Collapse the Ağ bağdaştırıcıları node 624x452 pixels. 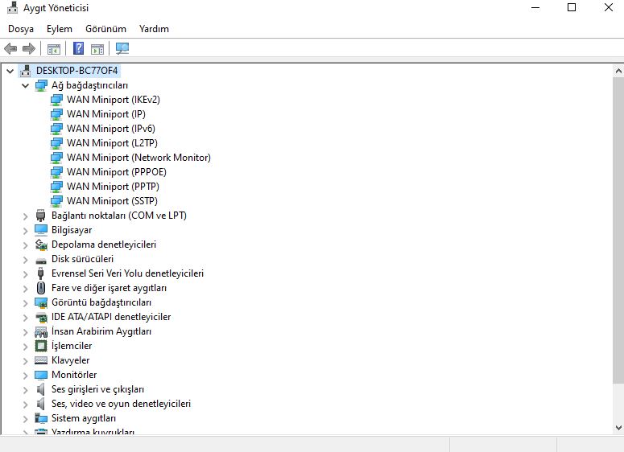[26, 85]
